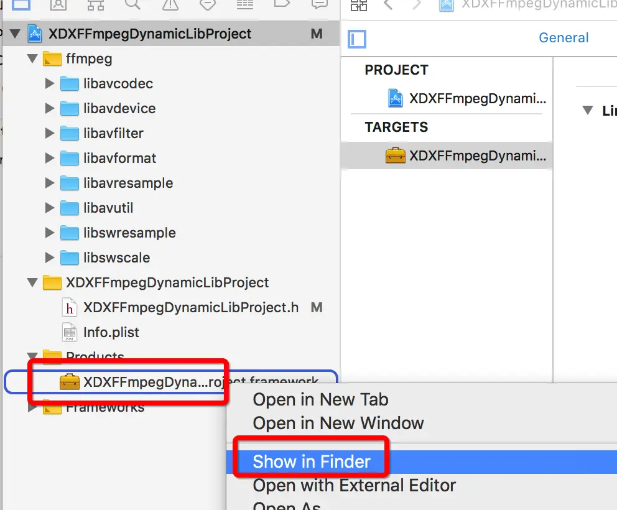617x510 pixels.
Task: Open the Test navigator diamond icon
Action: [x=207, y=5]
